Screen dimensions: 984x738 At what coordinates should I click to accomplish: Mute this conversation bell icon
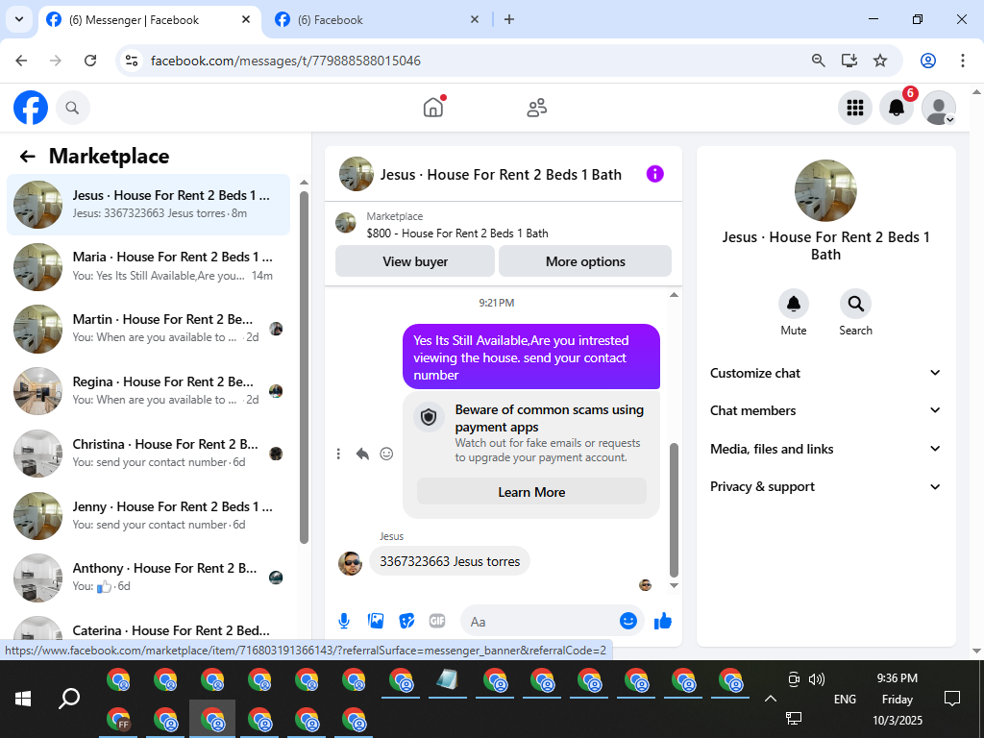(793, 305)
